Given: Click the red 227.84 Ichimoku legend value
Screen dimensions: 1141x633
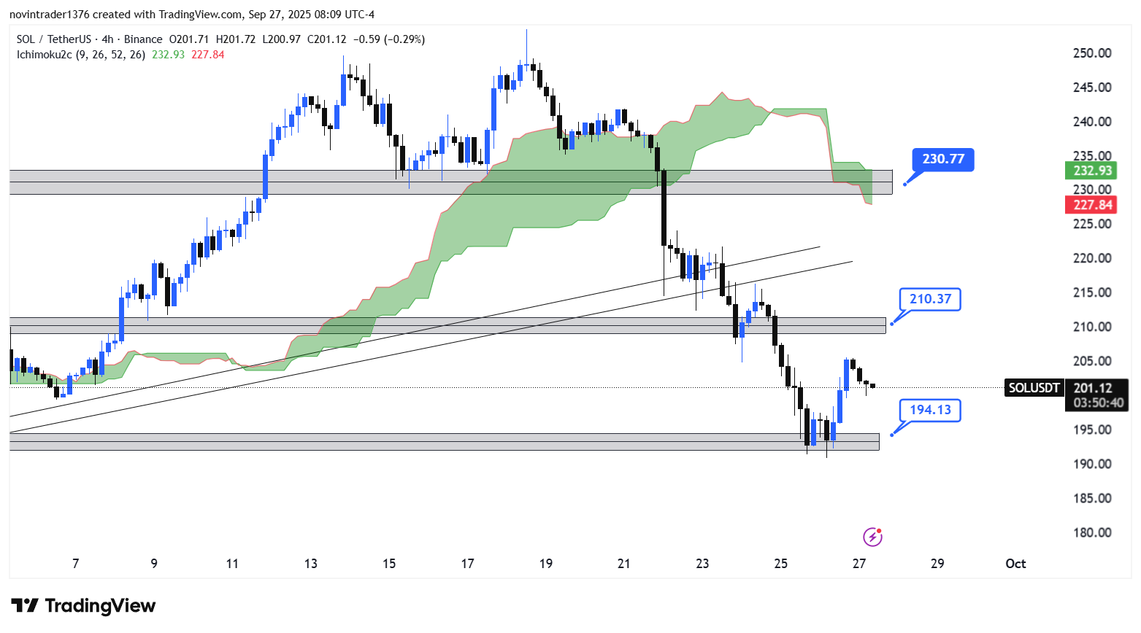Looking at the screenshot, I should pos(207,55).
